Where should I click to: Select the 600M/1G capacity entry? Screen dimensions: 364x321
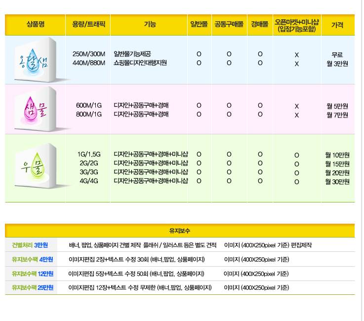(89, 106)
